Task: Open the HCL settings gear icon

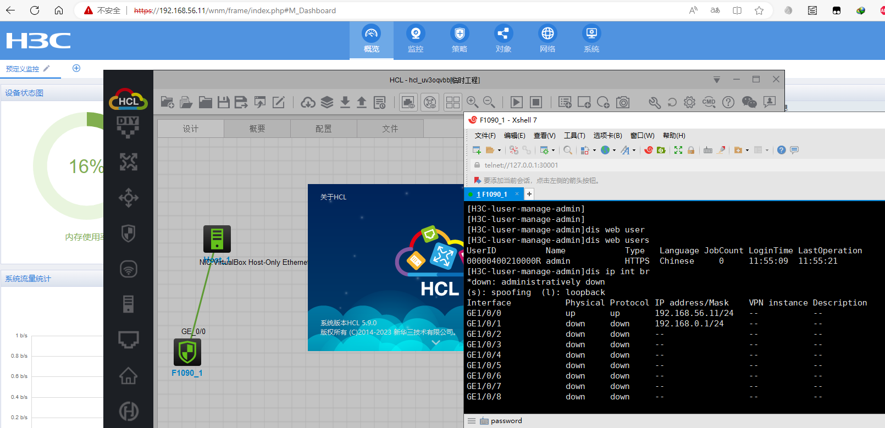Action: [689, 102]
